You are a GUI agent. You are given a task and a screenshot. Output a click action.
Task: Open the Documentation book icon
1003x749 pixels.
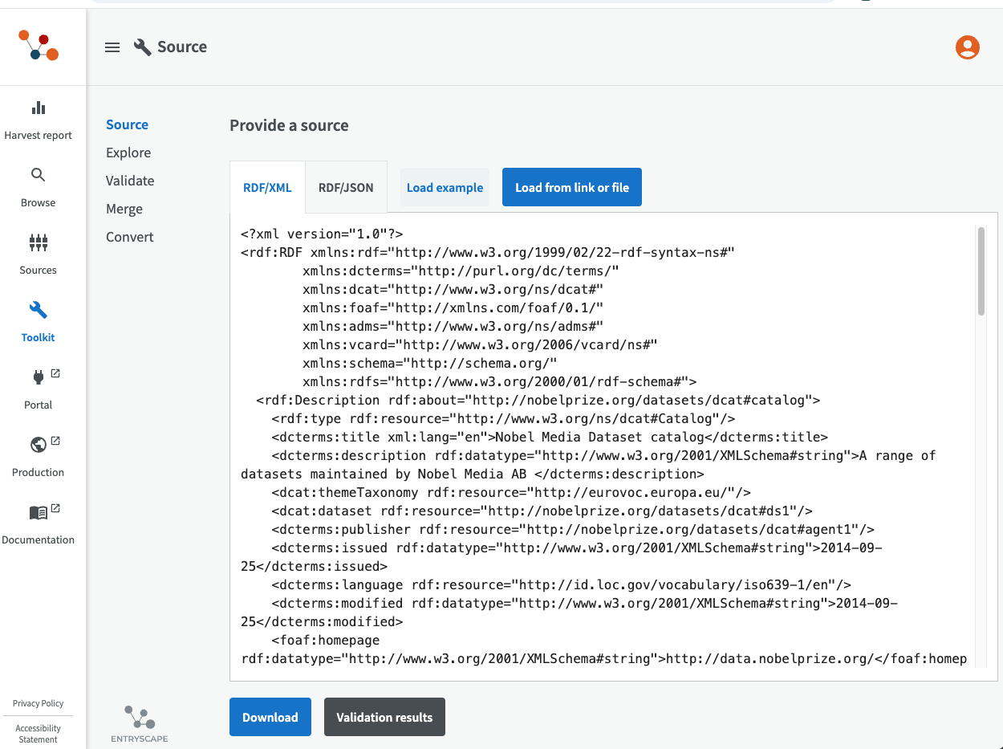click(x=38, y=512)
